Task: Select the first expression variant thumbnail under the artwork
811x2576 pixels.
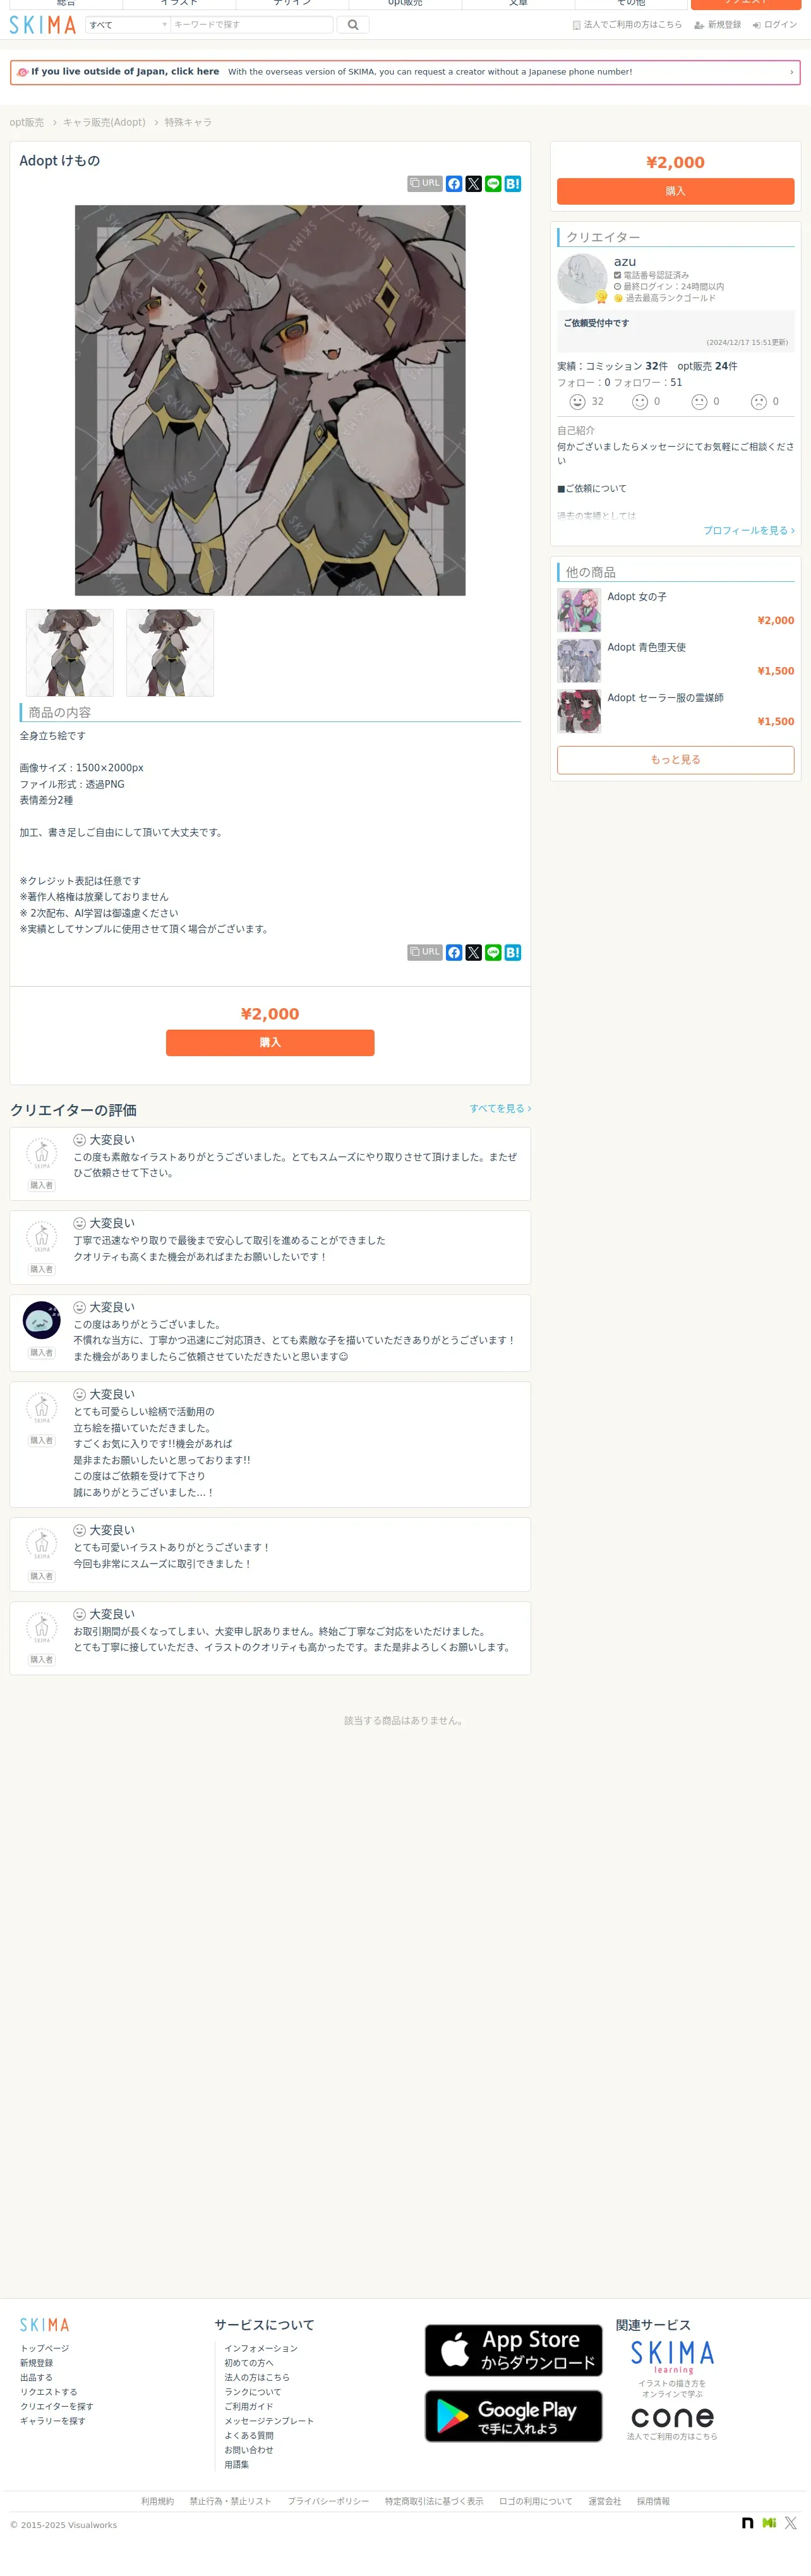Action: tap(69, 653)
